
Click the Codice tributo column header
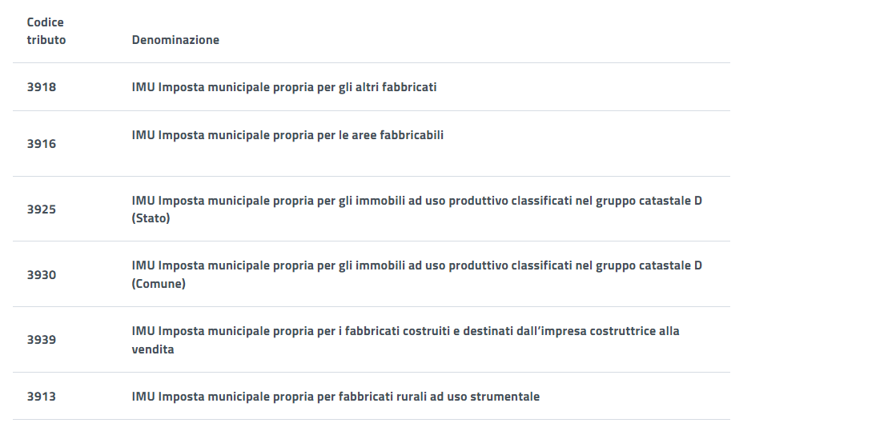point(46,31)
